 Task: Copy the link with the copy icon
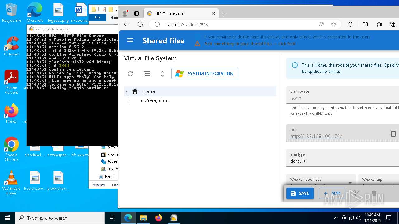(392, 133)
